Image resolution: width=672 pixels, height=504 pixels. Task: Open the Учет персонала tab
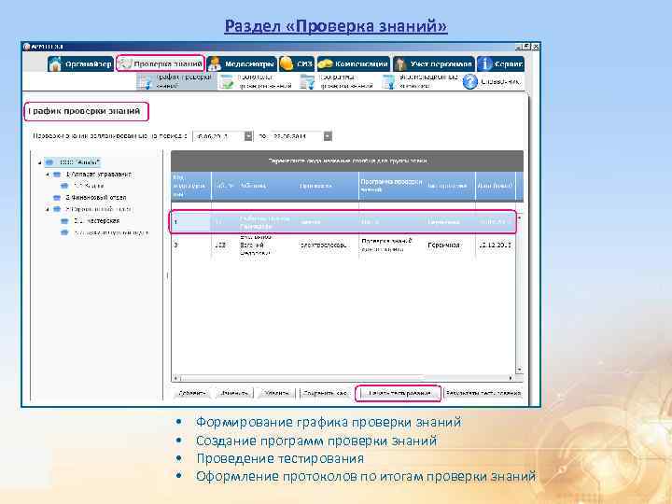[434, 64]
